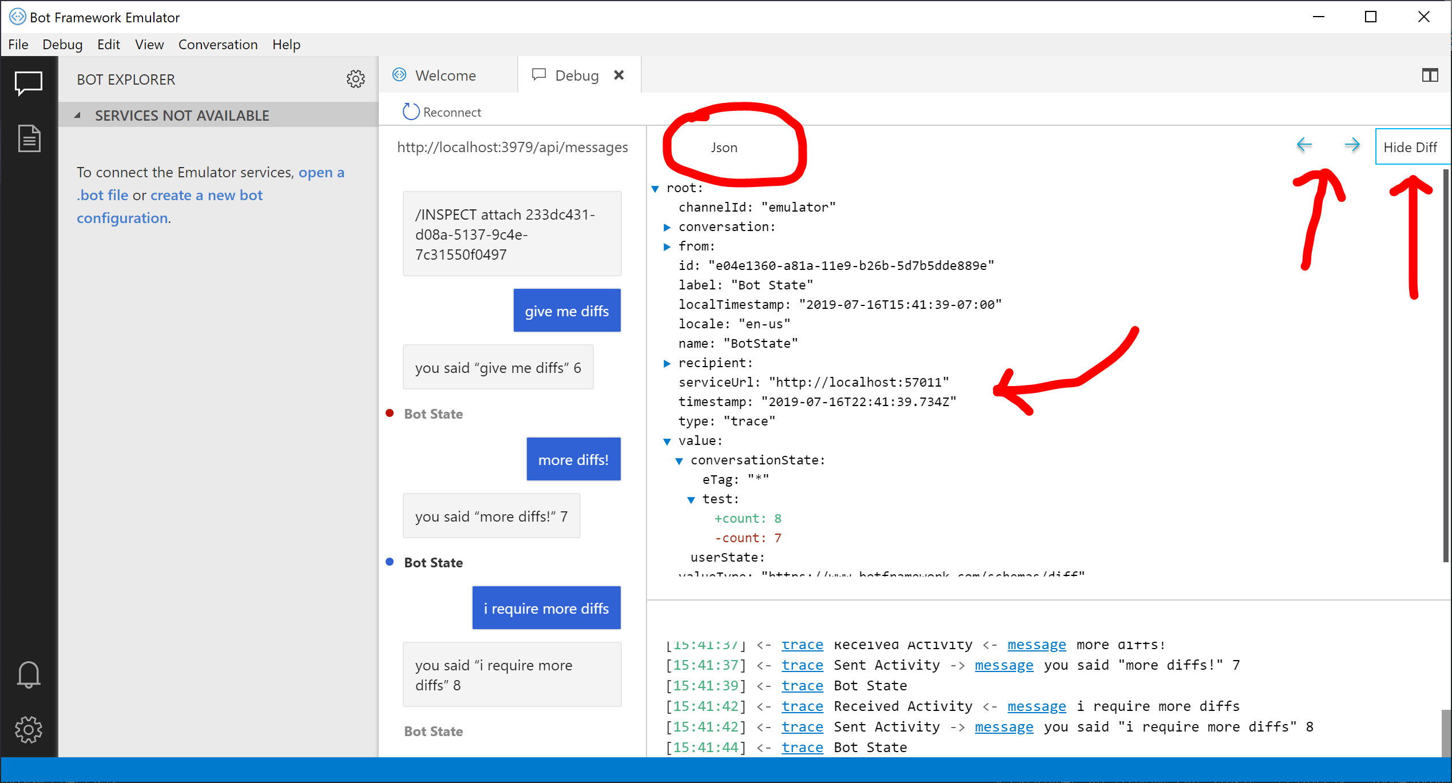Click the Bot Framework Emulator title icon
The width and height of the screenshot is (1452, 783).
point(17,17)
